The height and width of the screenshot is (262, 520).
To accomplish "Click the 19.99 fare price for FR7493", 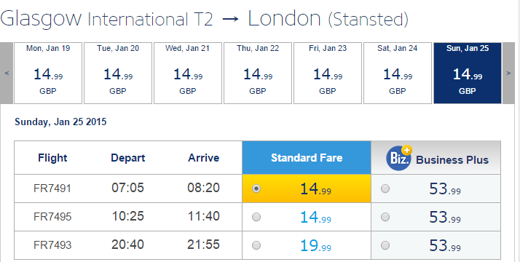I will click(315, 246).
